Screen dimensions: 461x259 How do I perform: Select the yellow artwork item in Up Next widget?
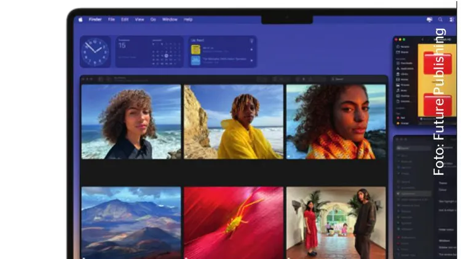pos(195,49)
